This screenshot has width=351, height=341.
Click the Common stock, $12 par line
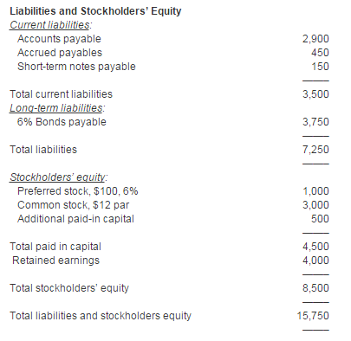[x=73, y=205]
